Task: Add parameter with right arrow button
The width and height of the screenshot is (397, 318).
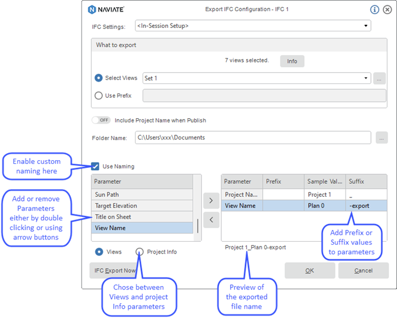Action: [211, 200]
